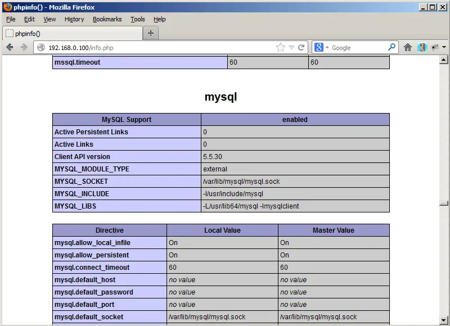This screenshot has height=326, width=450.
Task: Click the owl add-on toolbar icon
Action: coord(422,47)
